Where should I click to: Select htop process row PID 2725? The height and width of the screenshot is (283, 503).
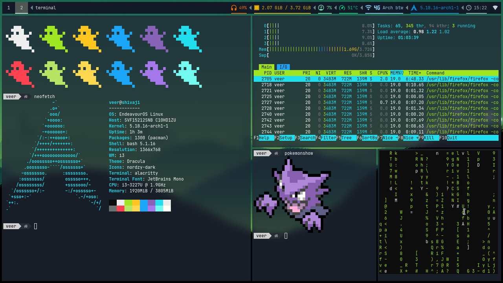(376, 97)
